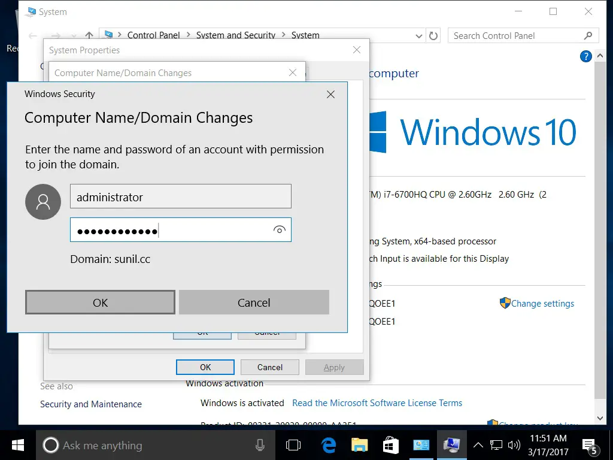Open the Windows Start menu
Image resolution: width=613 pixels, height=460 pixels.
[x=17, y=445]
